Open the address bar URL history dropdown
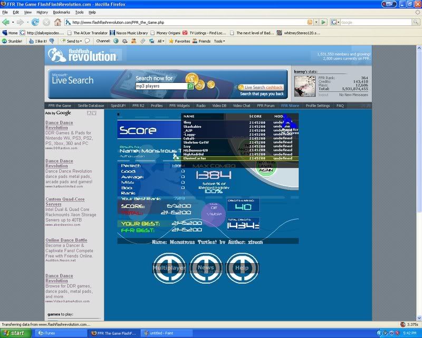 tap(316, 22)
